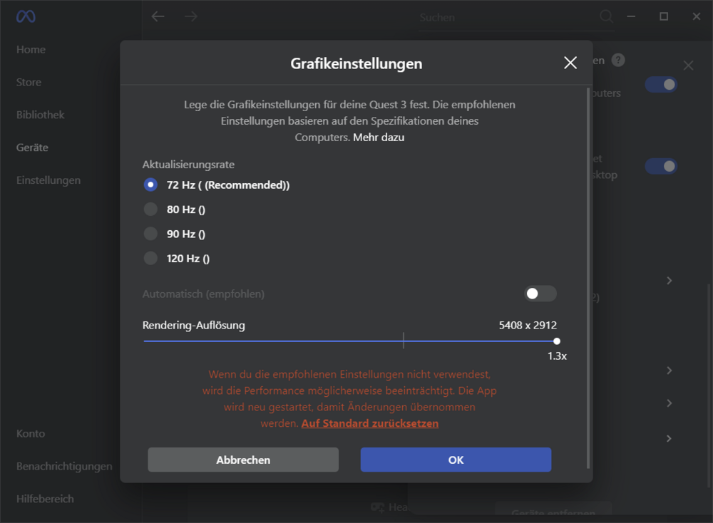This screenshot has height=523, width=713.
Task: Open the Mehr dazu link
Action: click(x=379, y=138)
